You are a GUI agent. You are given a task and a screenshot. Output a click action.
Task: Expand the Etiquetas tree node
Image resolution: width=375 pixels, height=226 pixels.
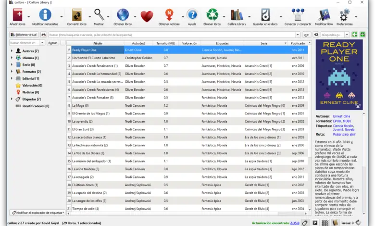[12, 99]
